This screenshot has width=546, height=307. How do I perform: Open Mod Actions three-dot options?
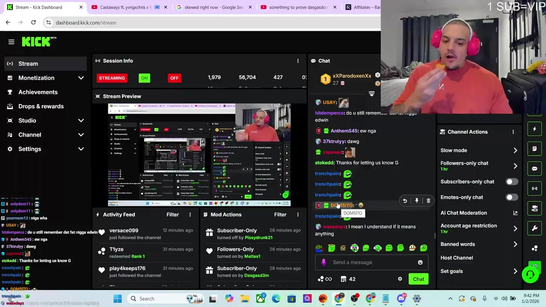(x=298, y=214)
